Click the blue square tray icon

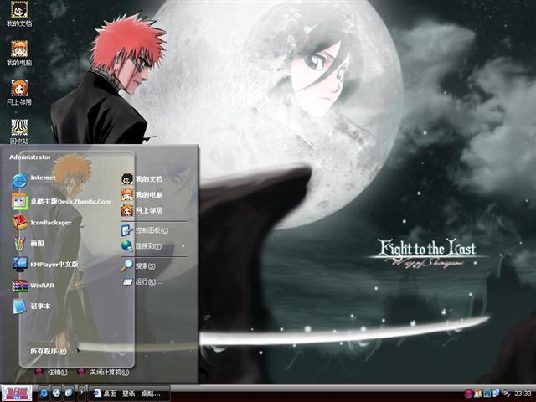coord(487,394)
